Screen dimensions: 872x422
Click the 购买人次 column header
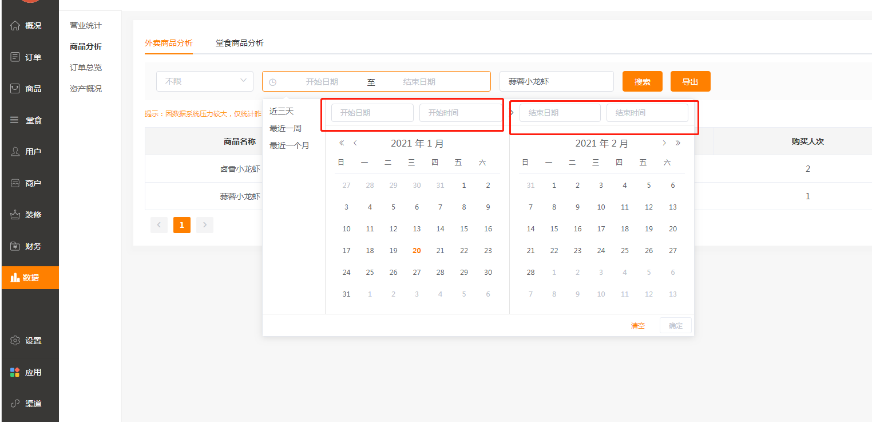(x=808, y=141)
